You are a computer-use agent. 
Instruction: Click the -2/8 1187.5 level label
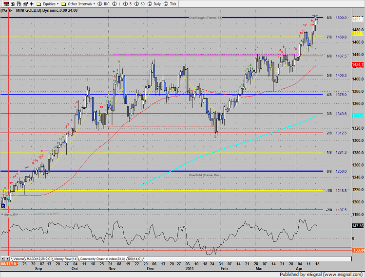pos(336,210)
